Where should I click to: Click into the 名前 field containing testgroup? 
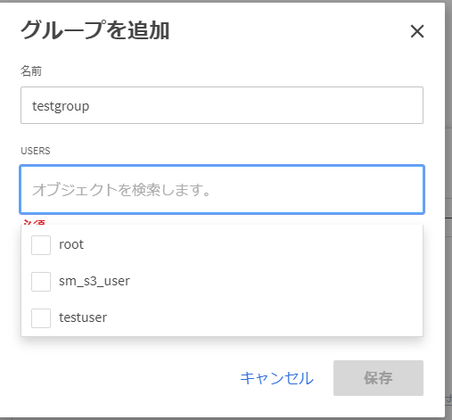(x=222, y=105)
